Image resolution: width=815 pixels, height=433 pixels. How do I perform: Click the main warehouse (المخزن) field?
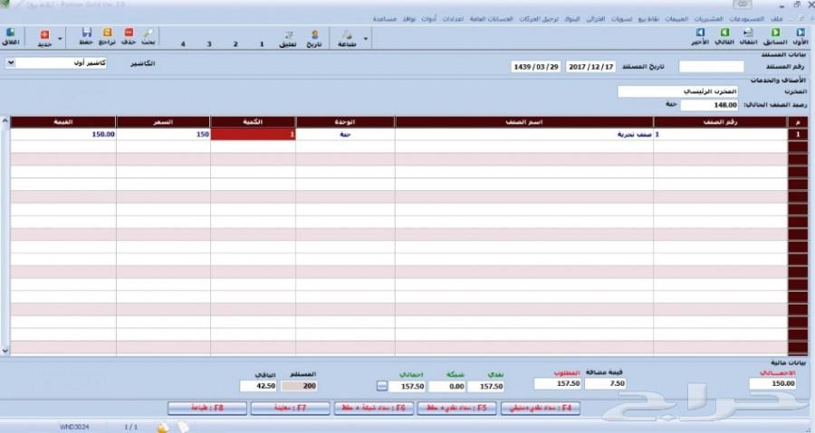(677, 91)
